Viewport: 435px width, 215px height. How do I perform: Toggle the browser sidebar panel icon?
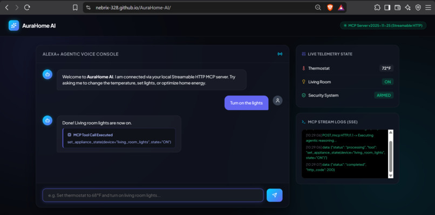pos(388,8)
